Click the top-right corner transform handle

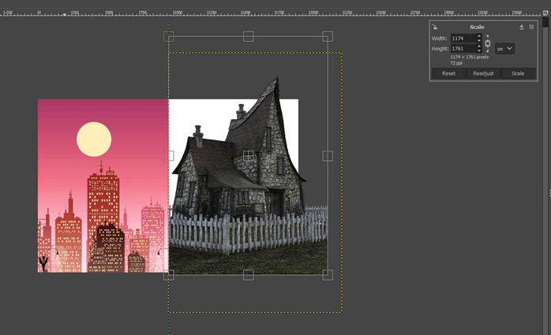pyautogui.click(x=328, y=36)
